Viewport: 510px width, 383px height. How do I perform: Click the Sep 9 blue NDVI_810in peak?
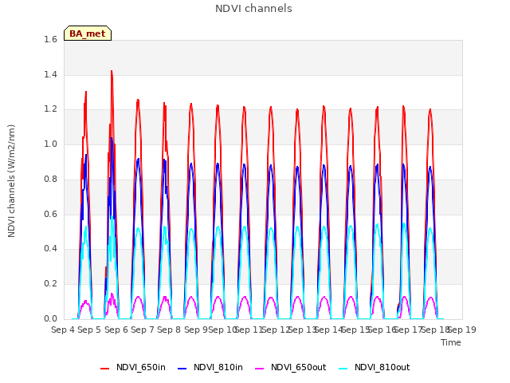click(x=191, y=164)
